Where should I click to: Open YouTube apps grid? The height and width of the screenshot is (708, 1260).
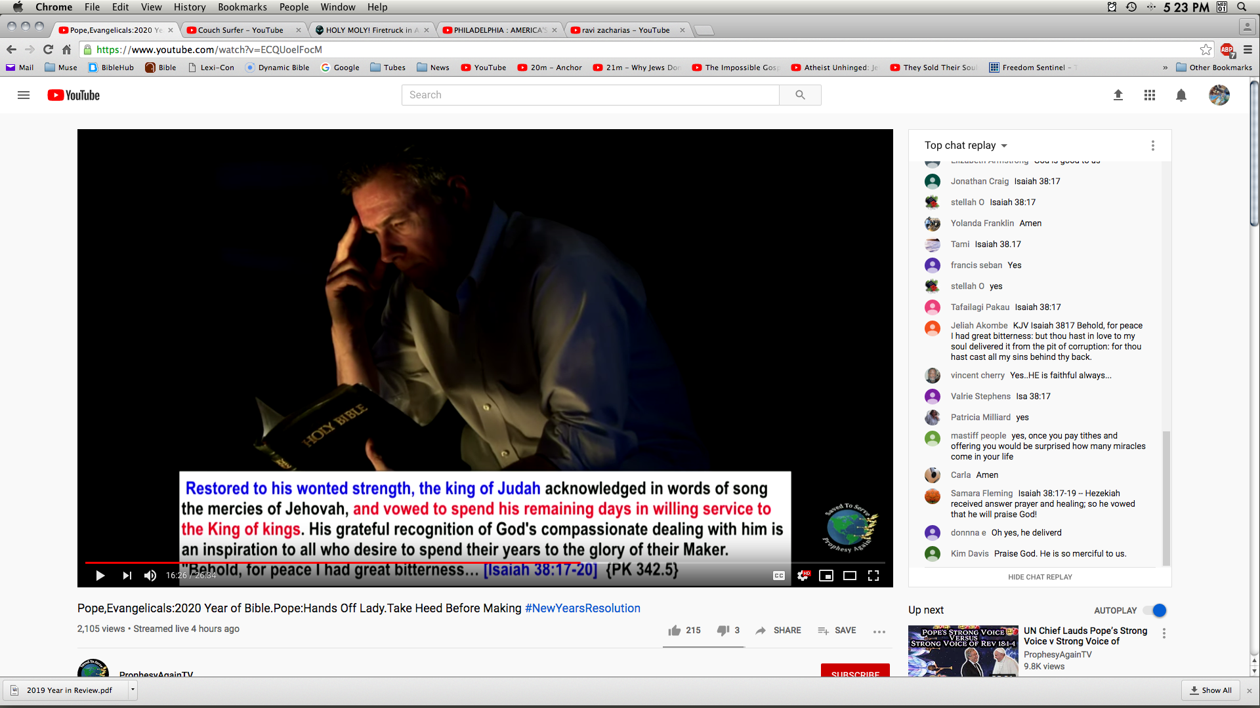pyautogui.click(x=1150, y=95)
